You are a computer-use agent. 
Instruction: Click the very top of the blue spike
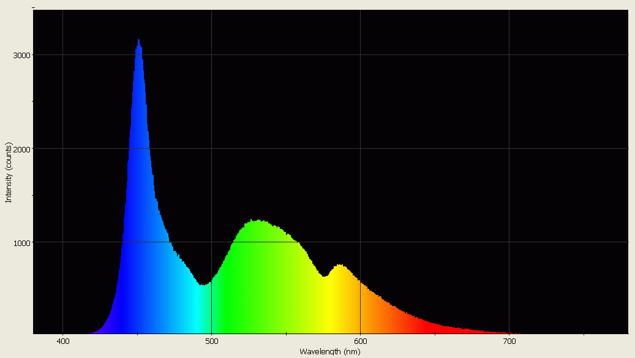click(x=139, y=40)
